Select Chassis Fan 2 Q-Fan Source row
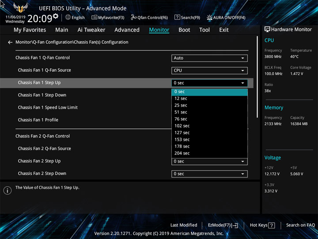This screenshot has width=318, height=239. point(45,149)
